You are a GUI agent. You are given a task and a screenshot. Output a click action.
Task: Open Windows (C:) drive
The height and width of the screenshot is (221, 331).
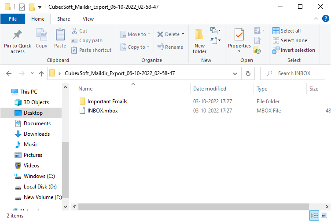click(35, 176)
